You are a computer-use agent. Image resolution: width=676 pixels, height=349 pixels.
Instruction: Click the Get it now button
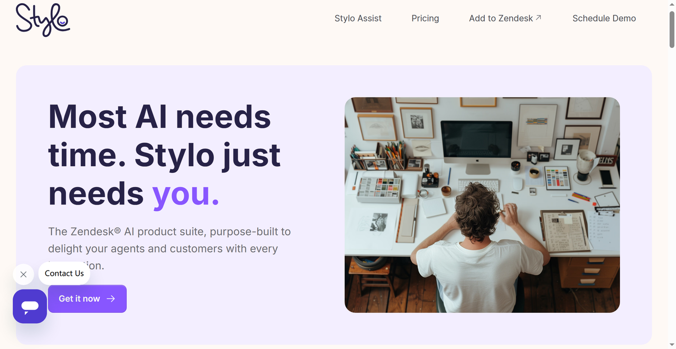click(87, 298)
